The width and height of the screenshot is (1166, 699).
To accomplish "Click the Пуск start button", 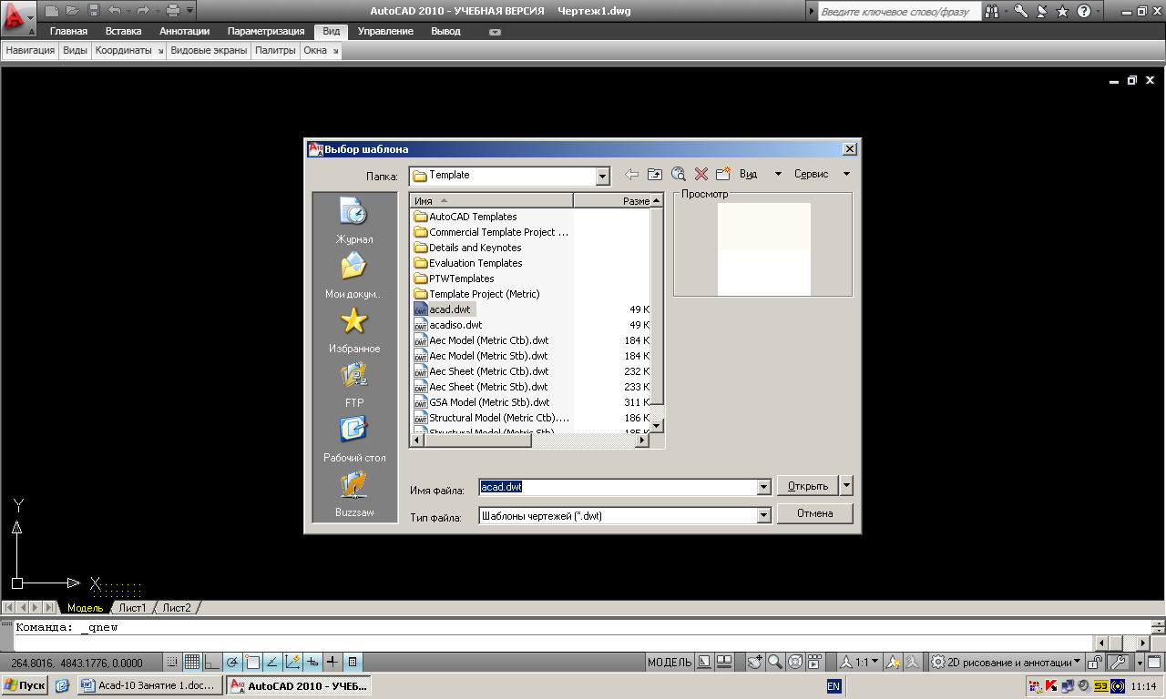I will click(x=25, y=685).
